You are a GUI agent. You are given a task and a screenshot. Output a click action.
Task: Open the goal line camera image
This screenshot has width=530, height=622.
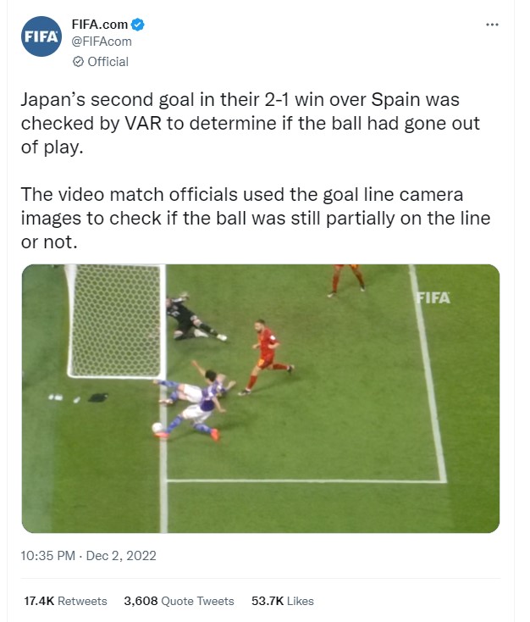(x=261, y=398)
